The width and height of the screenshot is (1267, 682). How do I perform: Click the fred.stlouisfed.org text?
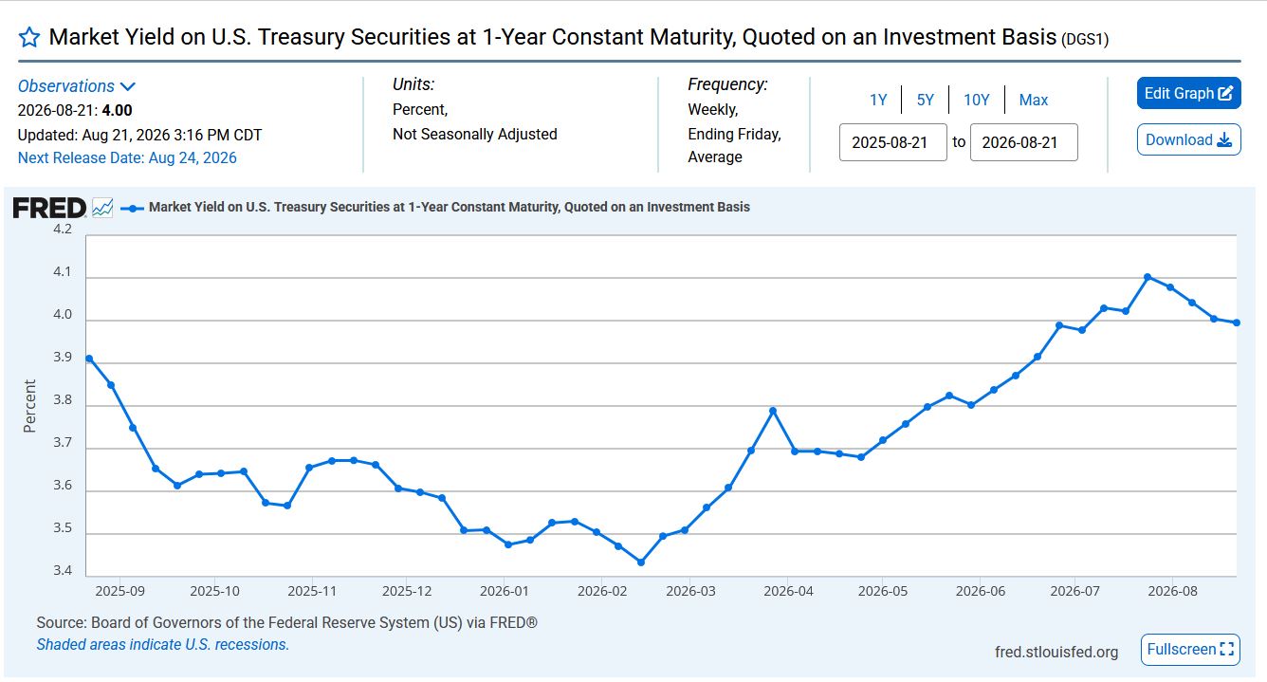point(1056,652)
